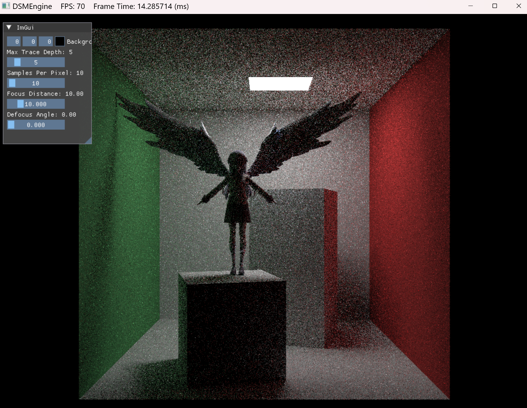Click the Max Trace Depth slider
The height and width of the screenshot is (408, 527).
[36, 62]
